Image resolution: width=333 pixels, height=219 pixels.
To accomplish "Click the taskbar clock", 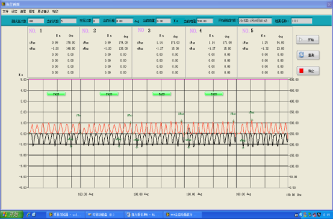I will (x=326, y=215).
